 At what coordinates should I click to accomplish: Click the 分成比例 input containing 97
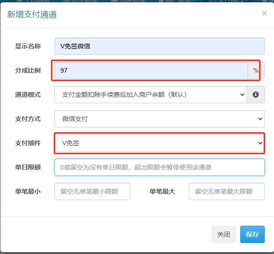[x=151, y=70]
